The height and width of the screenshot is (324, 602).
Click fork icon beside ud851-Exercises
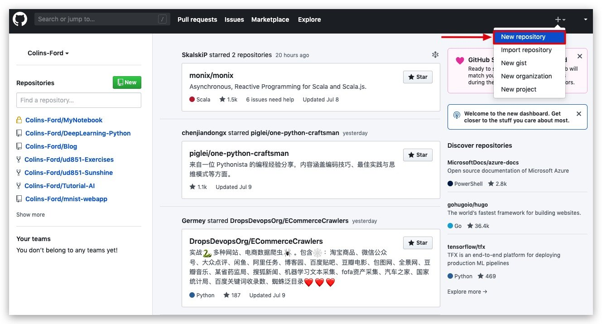19,160
